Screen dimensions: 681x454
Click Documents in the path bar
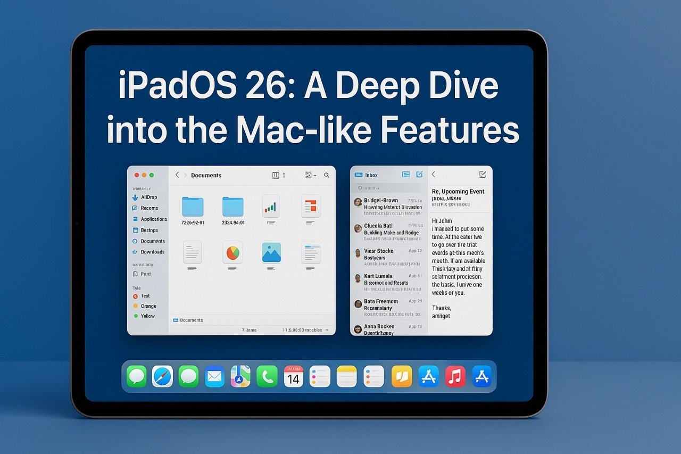coord(188,320)
